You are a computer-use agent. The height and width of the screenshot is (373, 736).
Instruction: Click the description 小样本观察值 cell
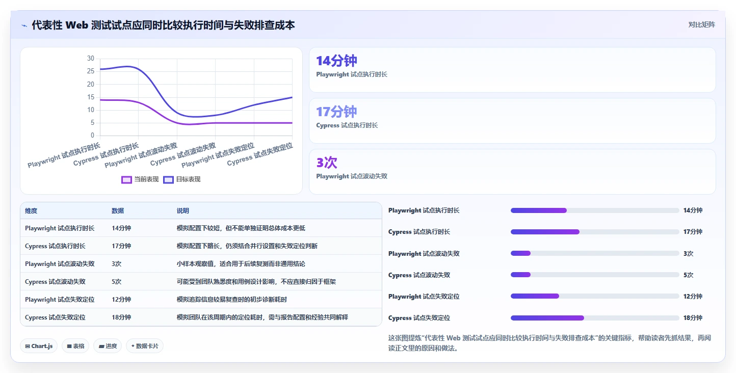241,264
